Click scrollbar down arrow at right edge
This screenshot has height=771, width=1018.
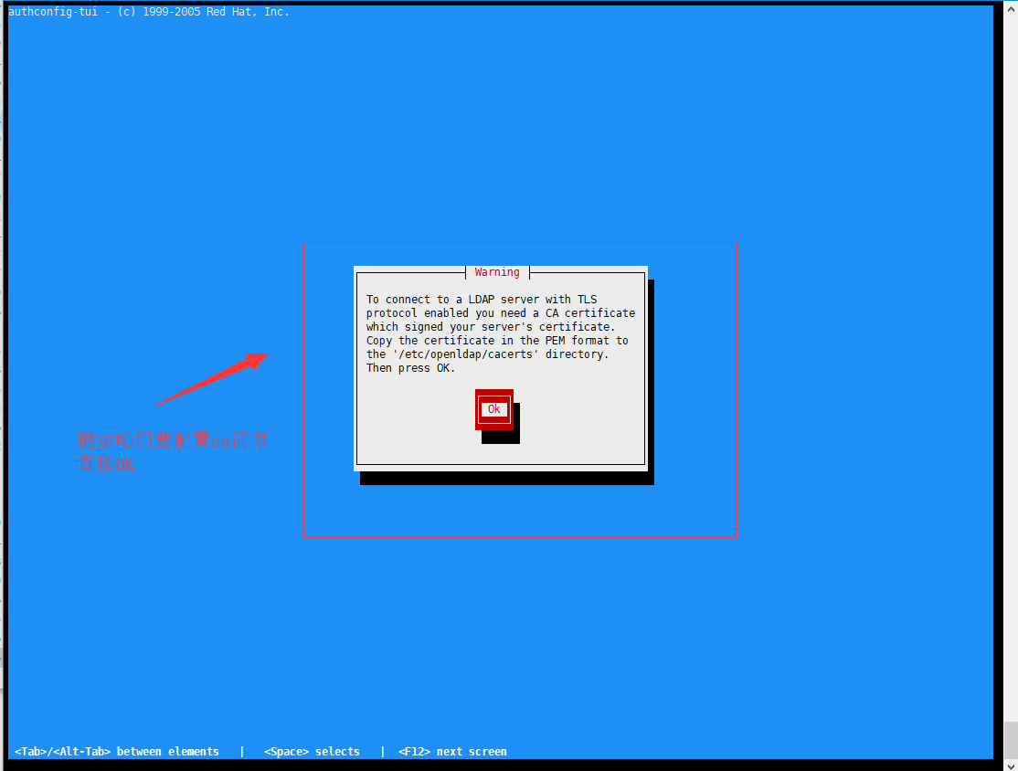click(x=1011, y=766)
